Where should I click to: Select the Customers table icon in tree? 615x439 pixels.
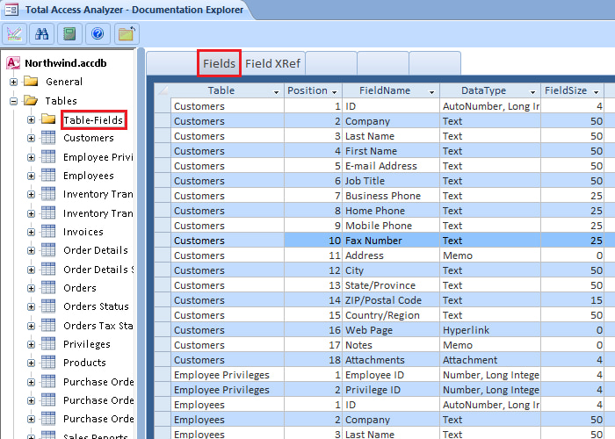pyautogui.click(x=48, y=138)
